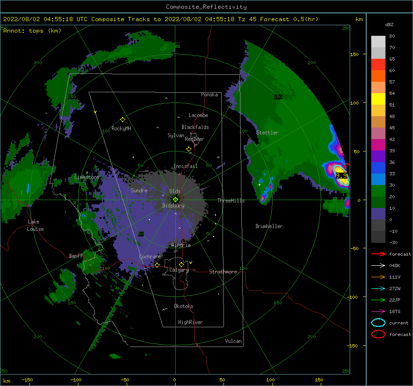Click the storm cell tops label 9.9
The width and height of the screenshot is (413, 386).
341,175
